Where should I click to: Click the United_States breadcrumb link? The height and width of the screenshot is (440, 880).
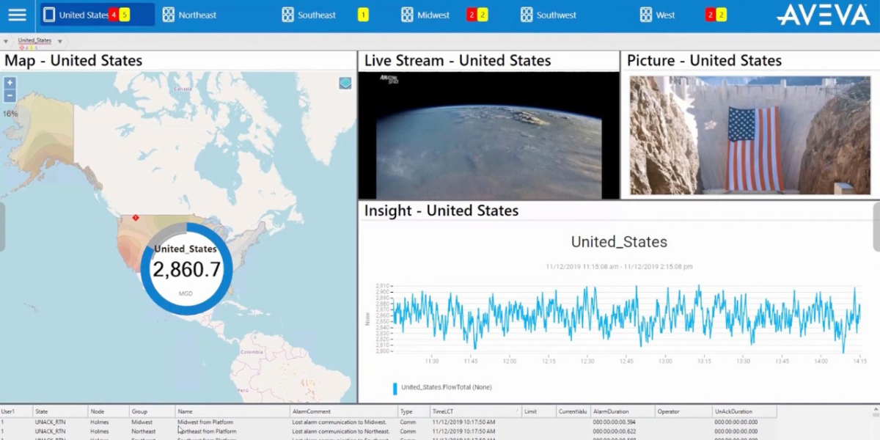click(34, 40)
